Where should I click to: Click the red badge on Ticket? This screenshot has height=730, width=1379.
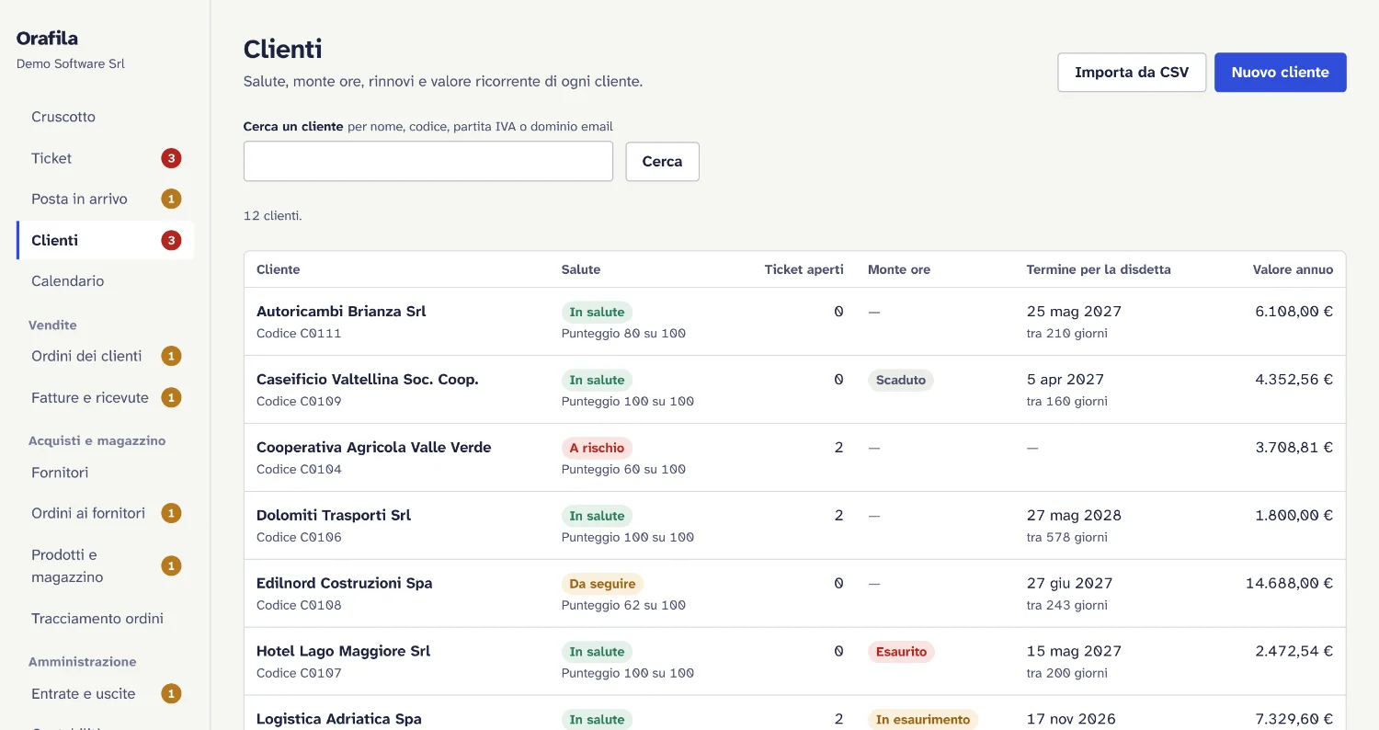tap(171, 158)
